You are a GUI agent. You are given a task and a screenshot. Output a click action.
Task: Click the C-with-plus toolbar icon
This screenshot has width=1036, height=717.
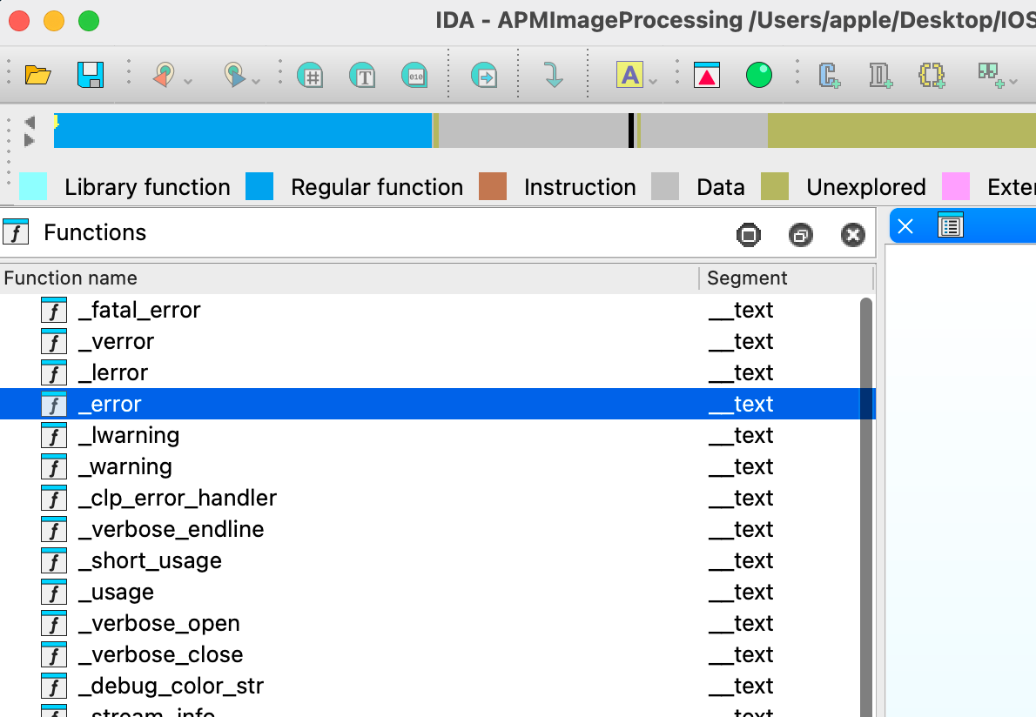[x=829, y=75]
